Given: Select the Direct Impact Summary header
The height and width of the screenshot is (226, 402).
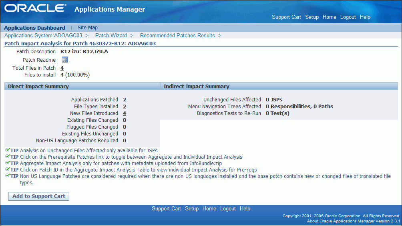Looking at the screenshot, I should click(38, 87).
